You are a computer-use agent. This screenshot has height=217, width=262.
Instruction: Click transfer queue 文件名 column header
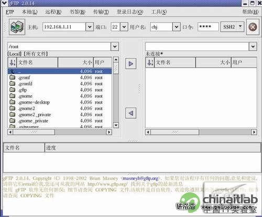[x=24, y=148]
